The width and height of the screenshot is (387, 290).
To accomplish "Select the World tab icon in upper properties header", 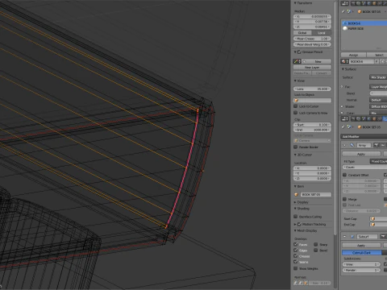I will tap(368, 3).
